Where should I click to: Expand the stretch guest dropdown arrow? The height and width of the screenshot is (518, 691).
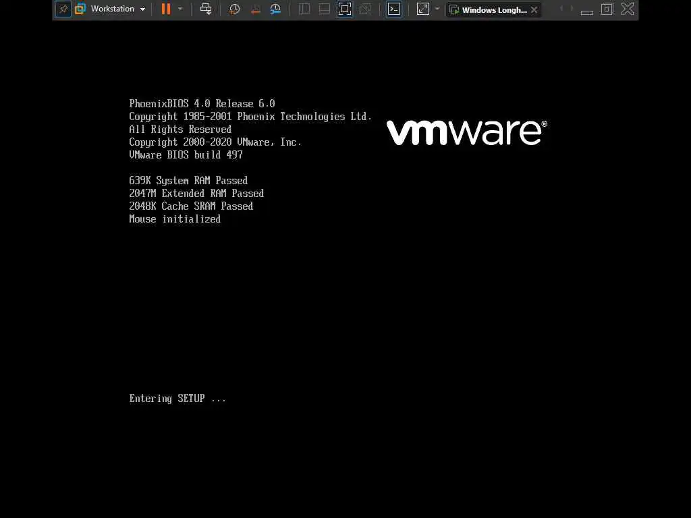437,9
